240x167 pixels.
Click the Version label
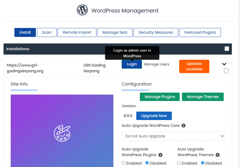(129, 106)
